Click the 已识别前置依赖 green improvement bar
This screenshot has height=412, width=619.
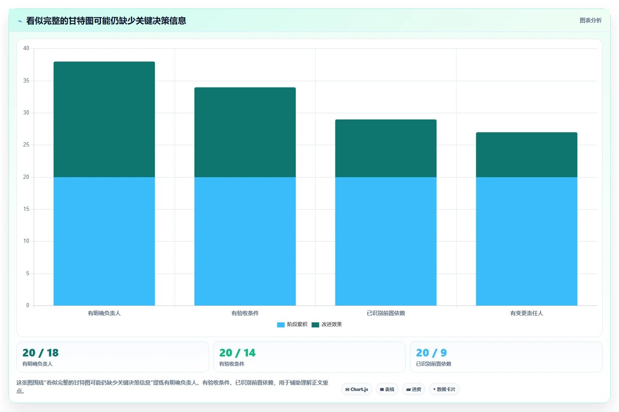pos(386,148)
